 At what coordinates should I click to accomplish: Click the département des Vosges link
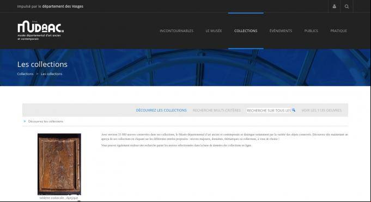63,7
